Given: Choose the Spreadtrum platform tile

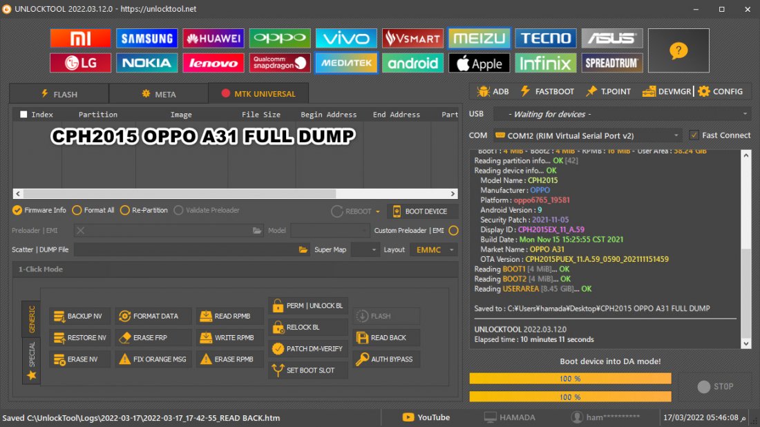Looking at the screenshot, I should coord(611,63).
